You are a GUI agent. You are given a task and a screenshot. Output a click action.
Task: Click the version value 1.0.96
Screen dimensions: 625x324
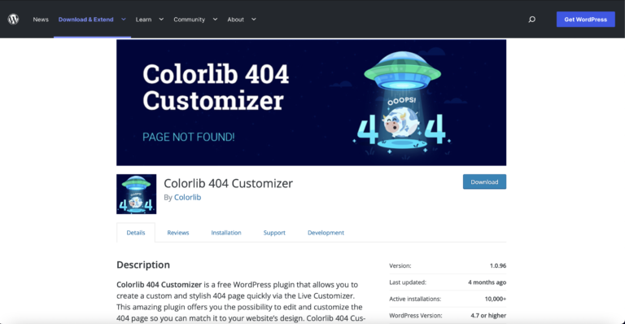498,265
